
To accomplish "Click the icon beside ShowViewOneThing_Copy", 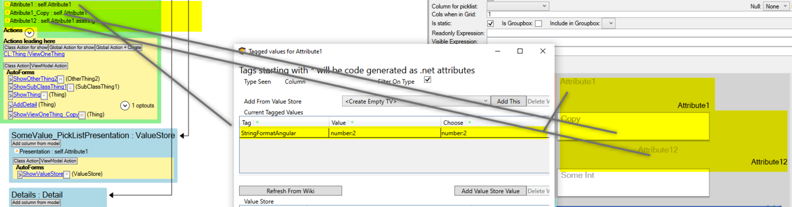I will click(x=82, y=114).
